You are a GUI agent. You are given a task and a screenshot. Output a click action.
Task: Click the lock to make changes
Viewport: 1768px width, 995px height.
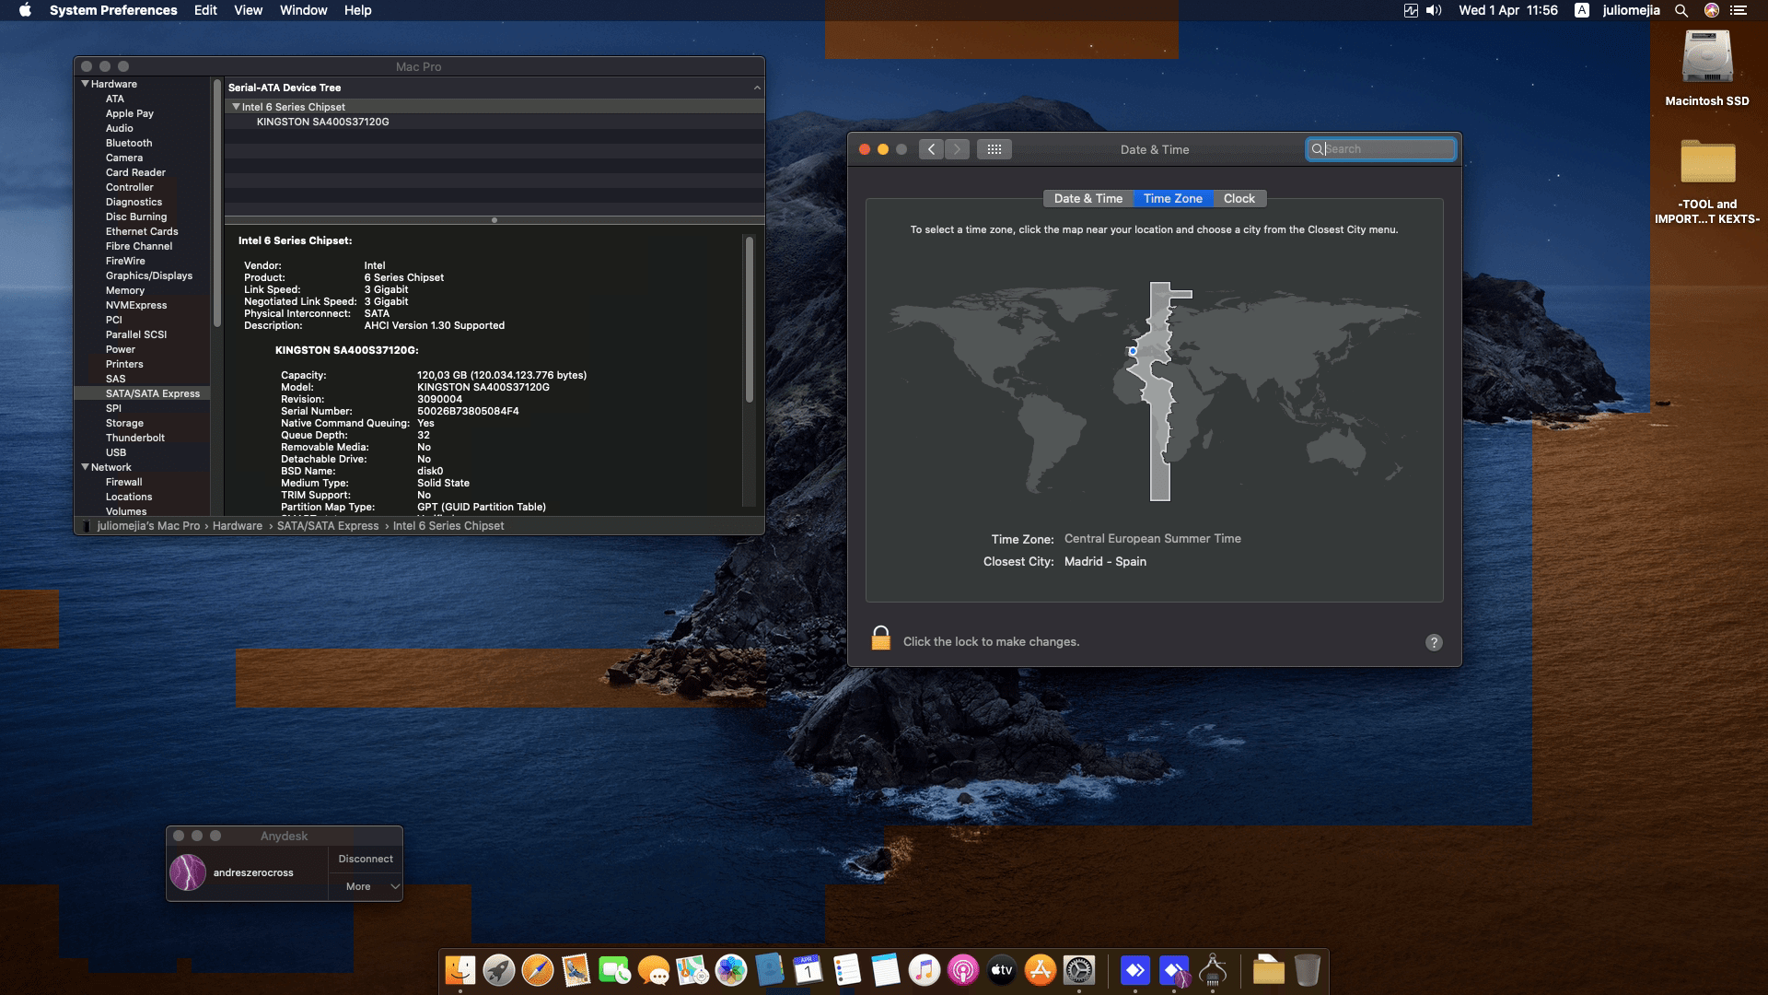(881, 637)
